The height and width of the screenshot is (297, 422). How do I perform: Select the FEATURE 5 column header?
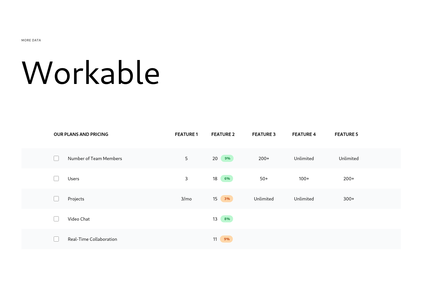click(x=346, y=134)
